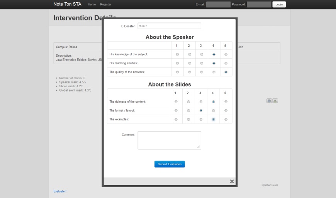Select 4 for the examples

(x=214, y=119)
